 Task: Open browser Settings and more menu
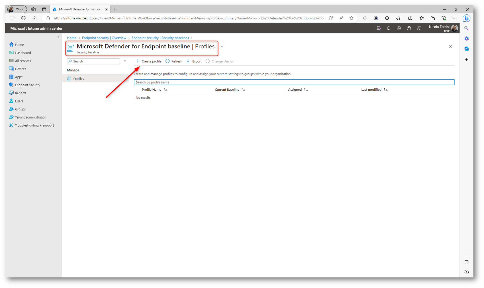(455, 18)
